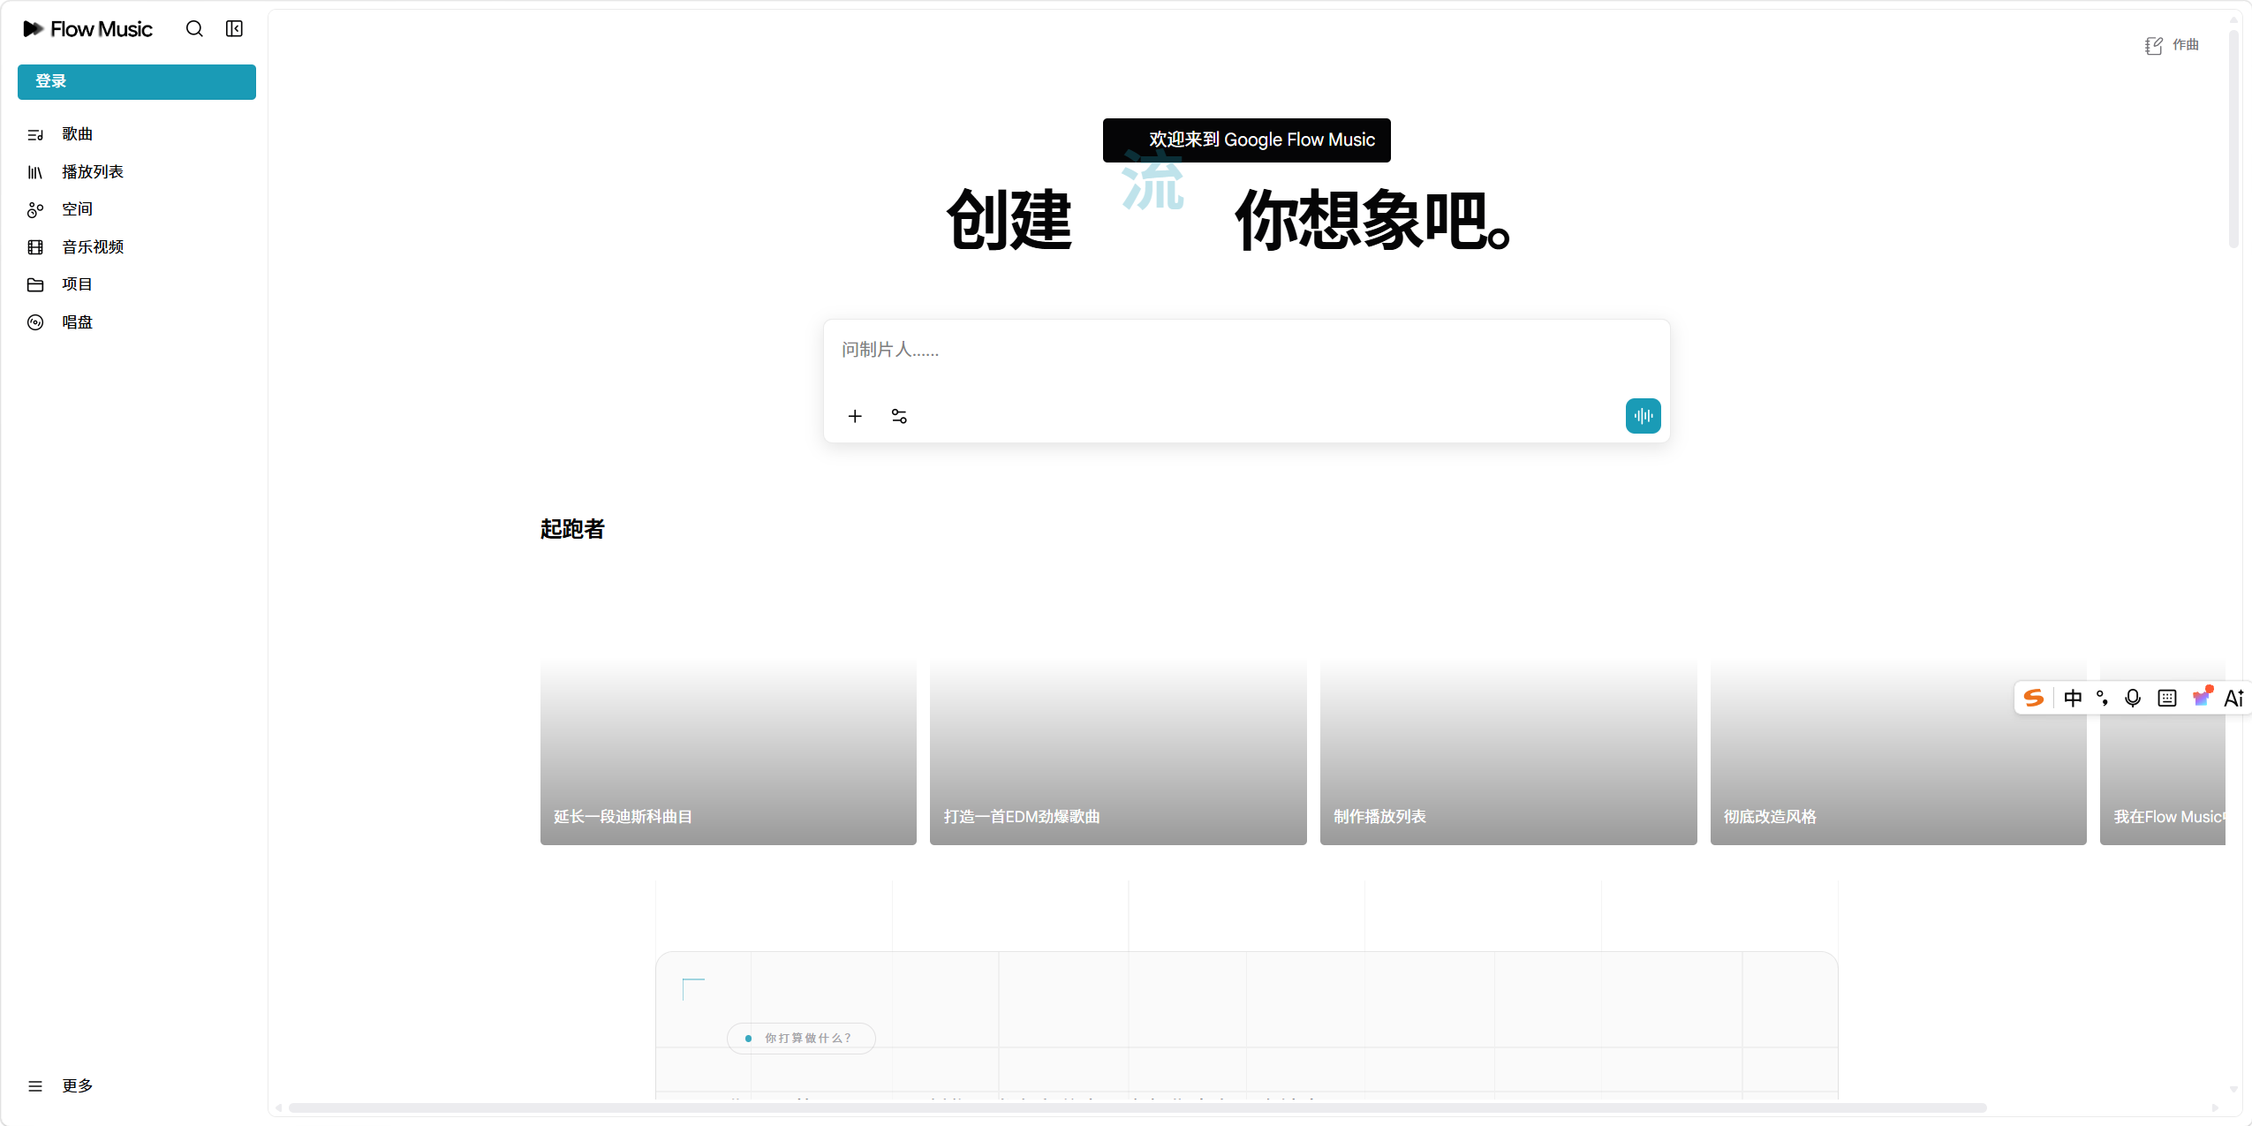
Task: Click the horizontal scrollbar at bottom
Action: coord(1137,1107)
